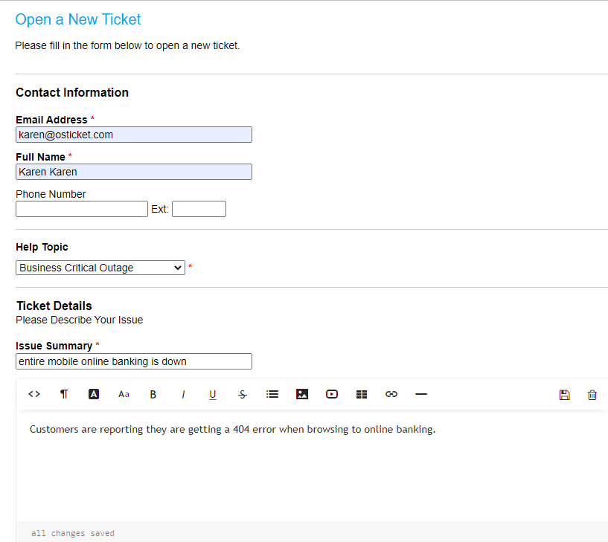Image resolution: width=608 pixels, height=542 pixels.
Task: Toggle bold formatting
Action: click(153, 395)
